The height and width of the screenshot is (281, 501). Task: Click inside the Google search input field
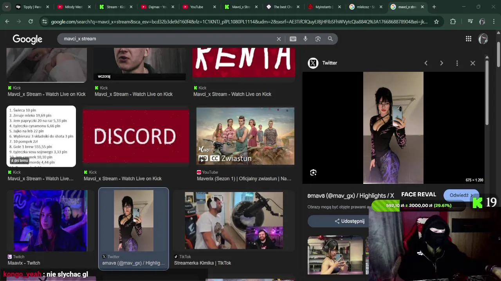pyautogui.click(x=168, y=39)
